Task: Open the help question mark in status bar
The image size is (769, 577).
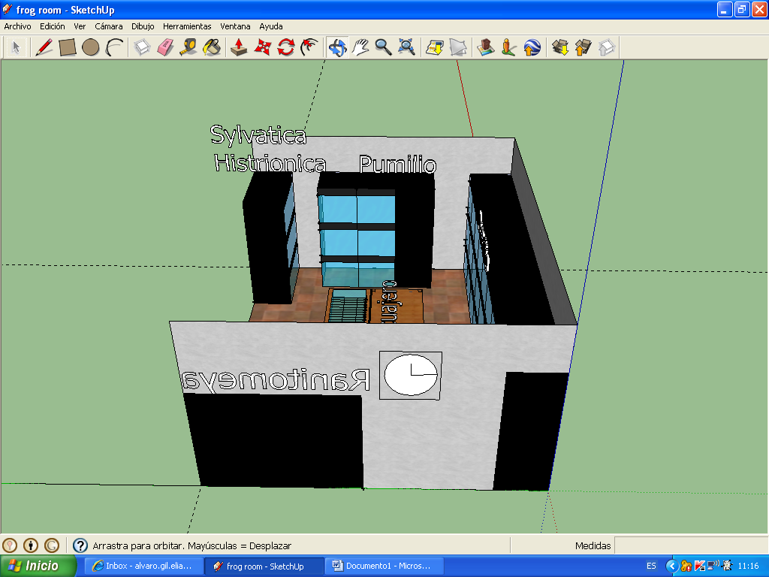Action: pos(80,545)
